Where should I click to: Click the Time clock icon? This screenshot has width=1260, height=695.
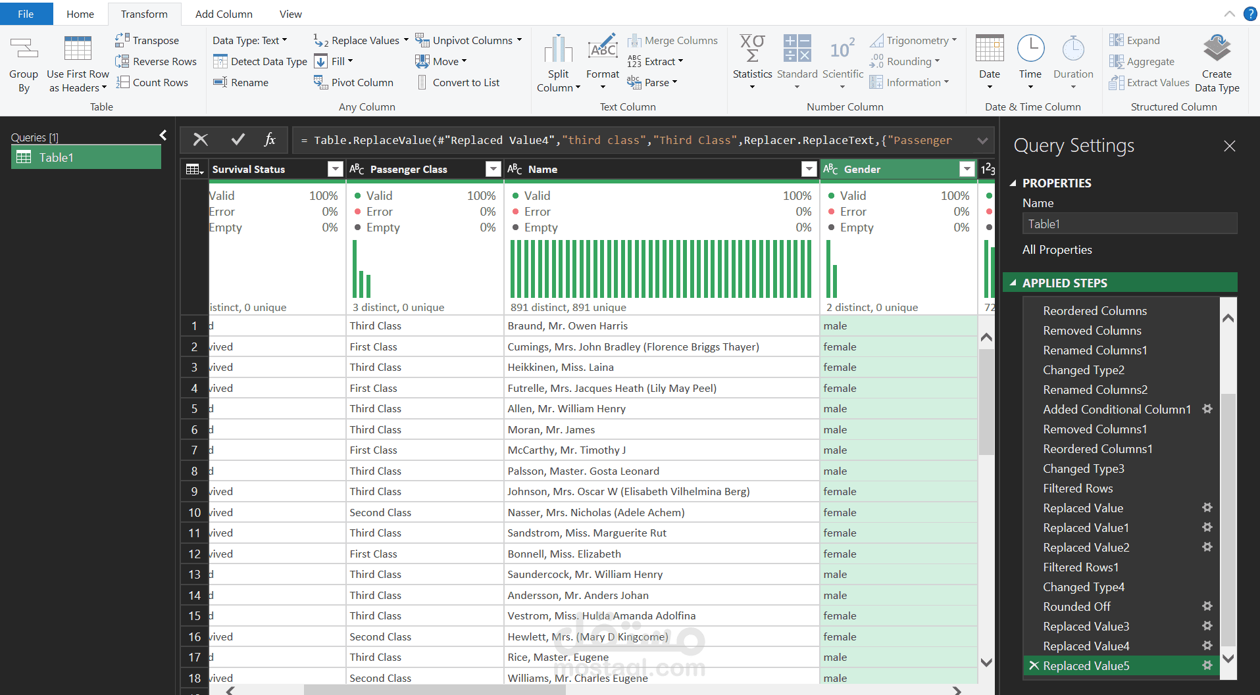pyautogui.click(x=1030, y=49)
